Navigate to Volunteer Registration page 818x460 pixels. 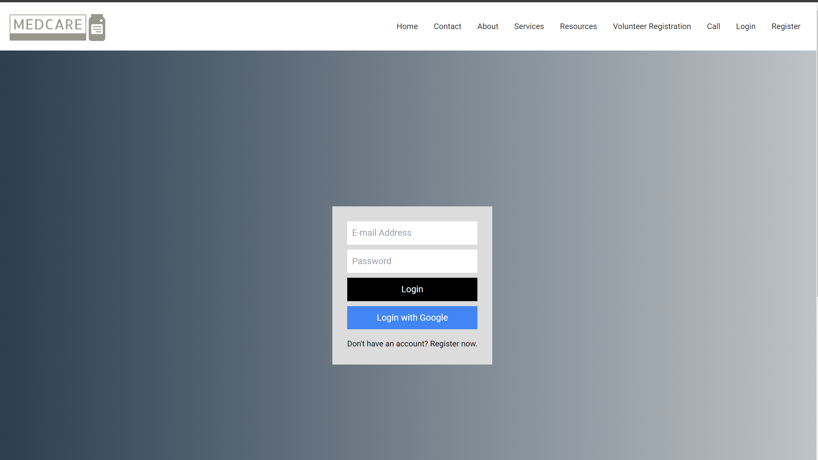pyautogui.click(x=652, y=26)
